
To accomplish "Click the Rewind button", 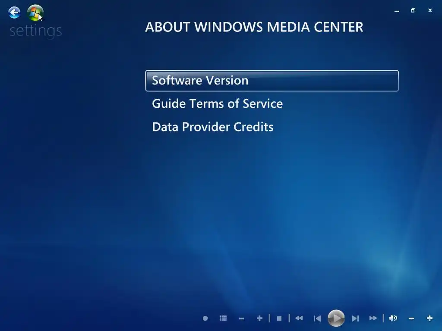I will click(299, 319).
